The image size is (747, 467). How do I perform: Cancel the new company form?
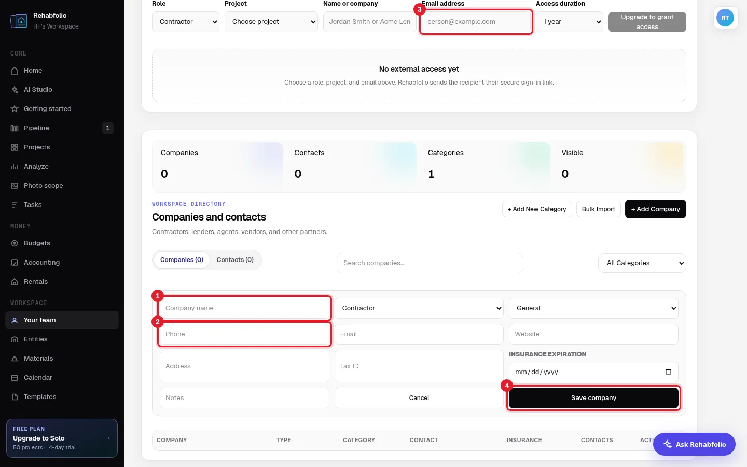coord(419,398)
